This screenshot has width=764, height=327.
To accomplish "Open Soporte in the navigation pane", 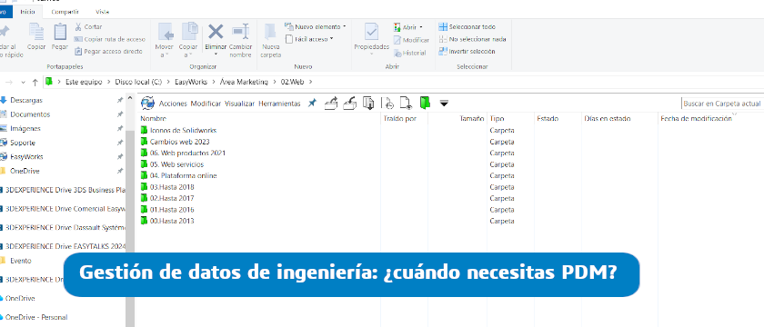I will [x=23, y=143].
